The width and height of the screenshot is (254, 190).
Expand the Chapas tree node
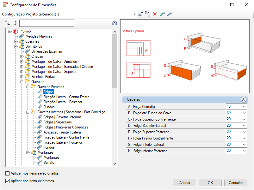22,57
